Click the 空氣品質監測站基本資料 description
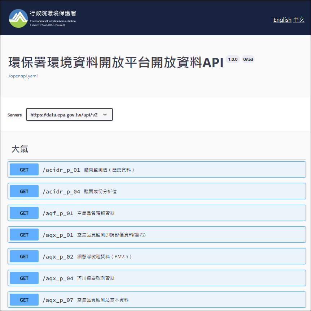311x311 pixels. click(x=103, y=300)
